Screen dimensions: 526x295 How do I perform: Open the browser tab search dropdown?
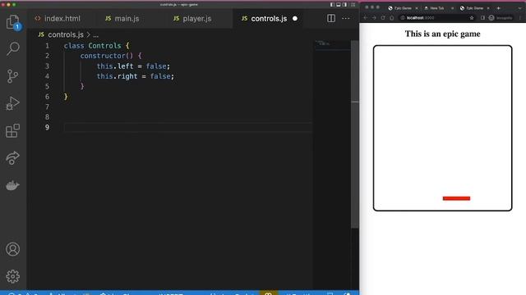click(x=520, y=8)
